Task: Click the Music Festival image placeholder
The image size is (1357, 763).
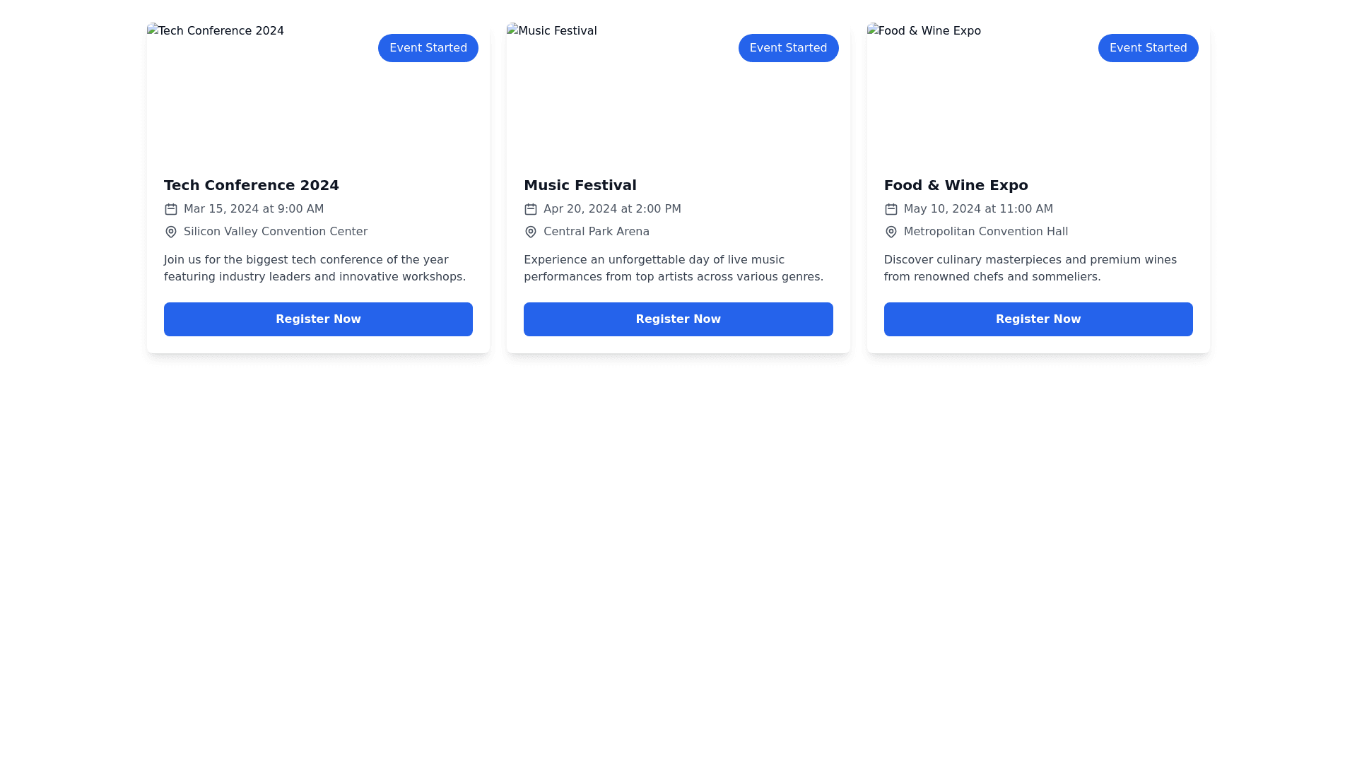Action: (551, 31)
